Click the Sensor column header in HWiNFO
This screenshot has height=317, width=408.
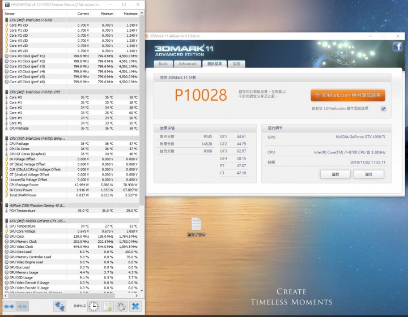(35, 14)
